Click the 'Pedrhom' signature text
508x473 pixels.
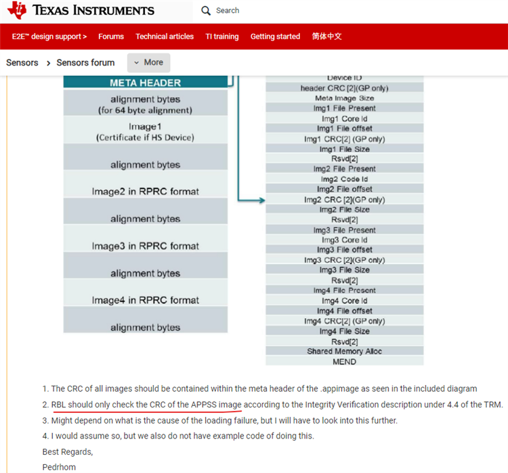click(59, 467)
